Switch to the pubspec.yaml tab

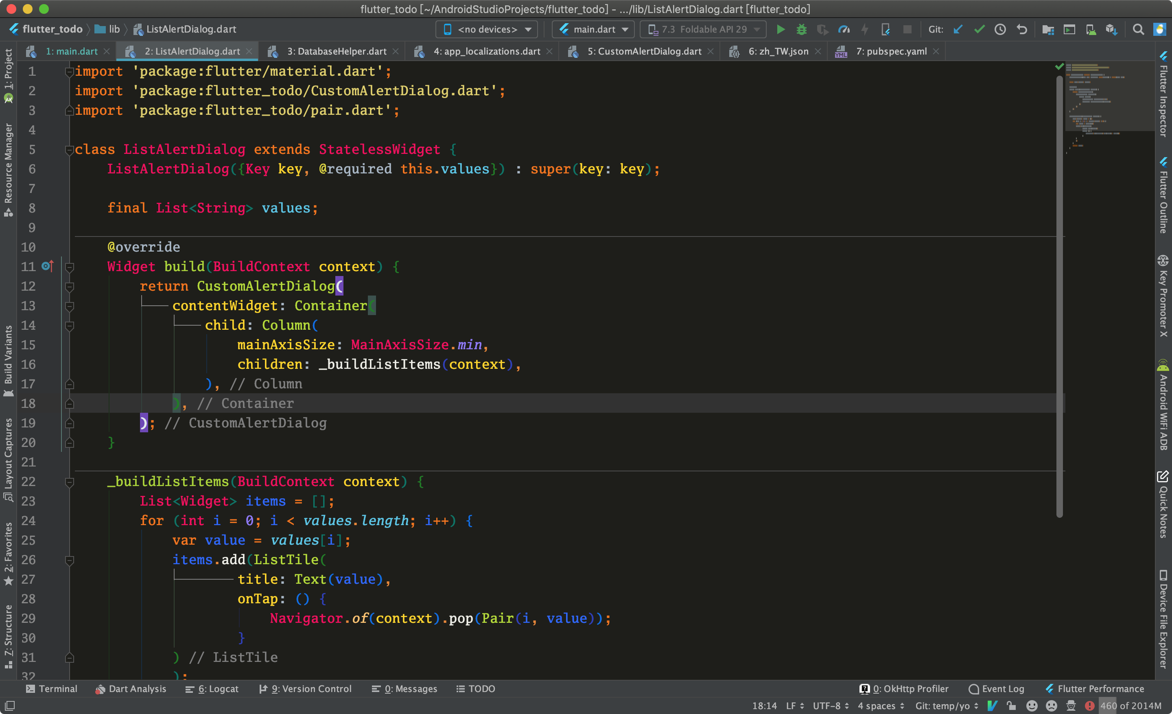click(x=892, y=51)
